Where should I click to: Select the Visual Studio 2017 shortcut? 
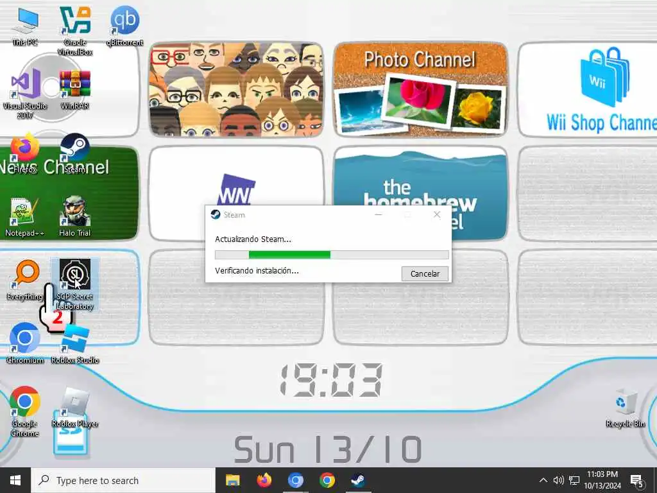(25, 94)
